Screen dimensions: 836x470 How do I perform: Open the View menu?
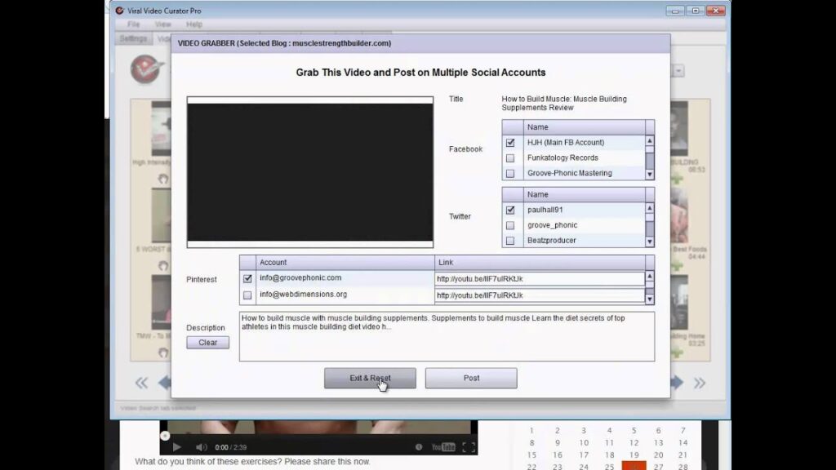click(x=162, y=24)
